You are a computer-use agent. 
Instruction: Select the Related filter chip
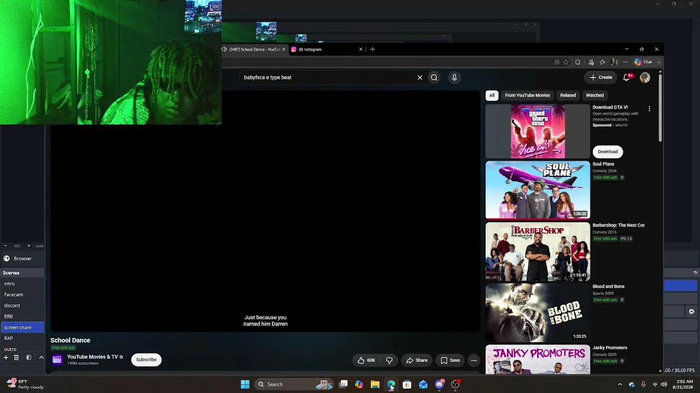[x=568, y=96]
